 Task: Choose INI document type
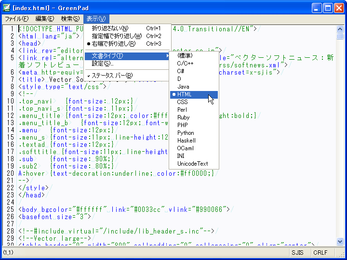point(194,156)
